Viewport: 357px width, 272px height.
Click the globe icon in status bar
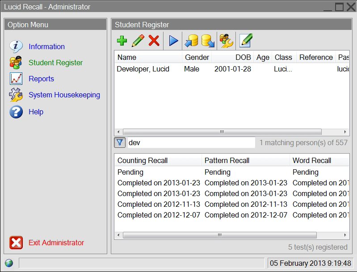(x=9, y=263)
